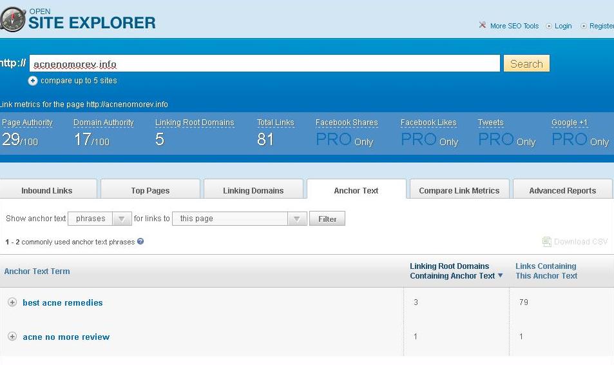
Task: Click the value 3 in best acne remedies row
Action: click(416, 302)
